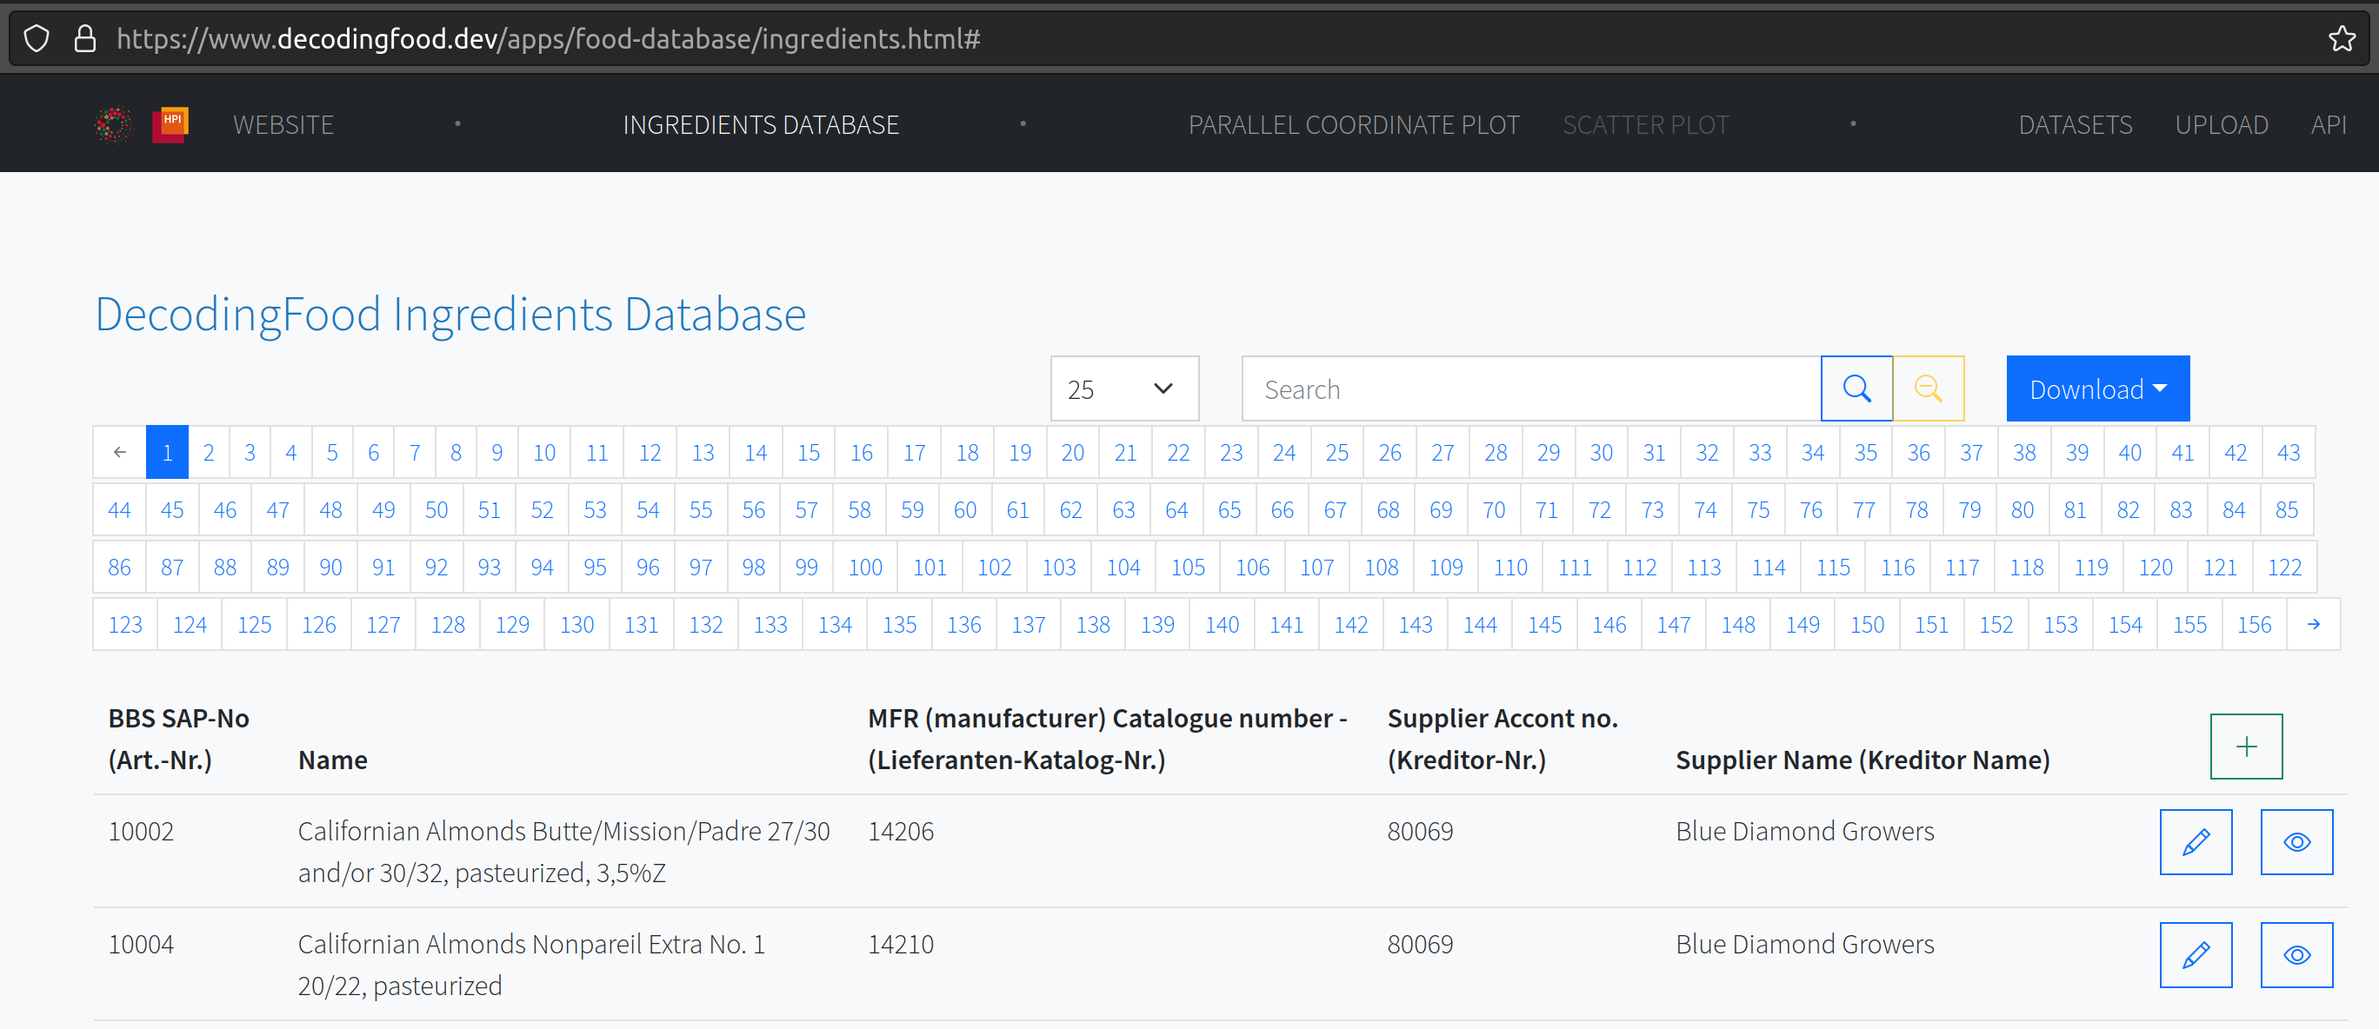Click the green plus add ingredient button
The width and height of the screenshot is (2379, 1029).
coord(2245,746)
